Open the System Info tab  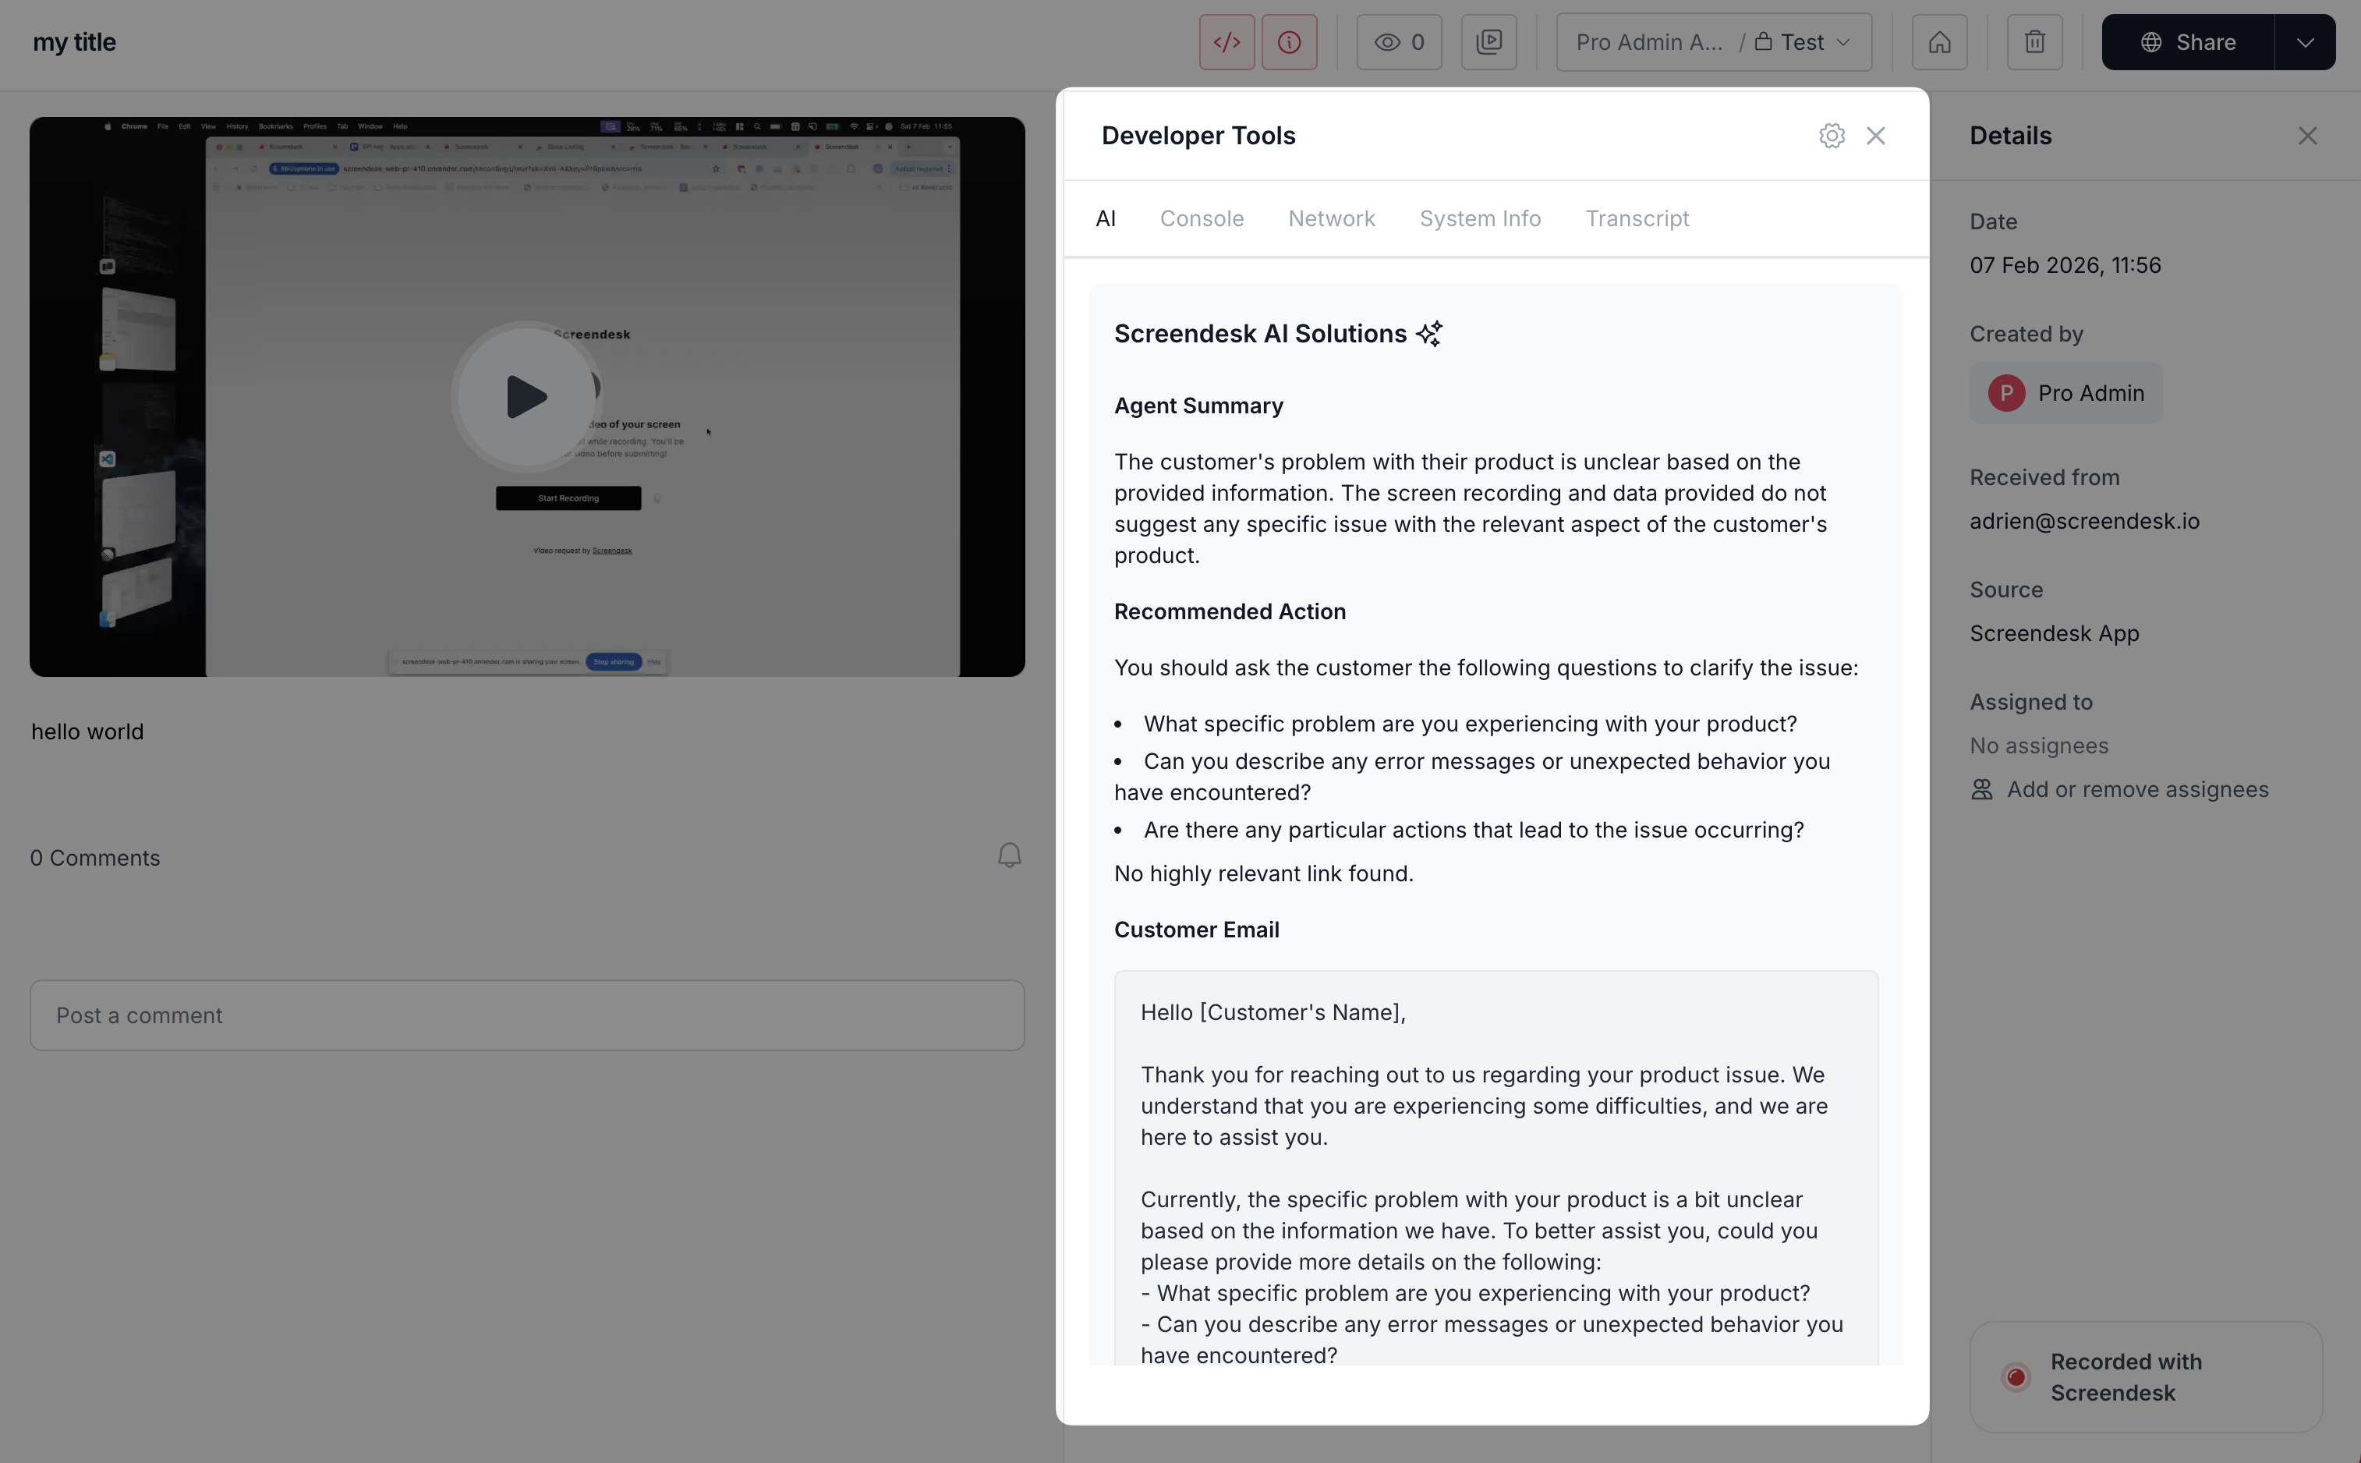click(1480, 218)
